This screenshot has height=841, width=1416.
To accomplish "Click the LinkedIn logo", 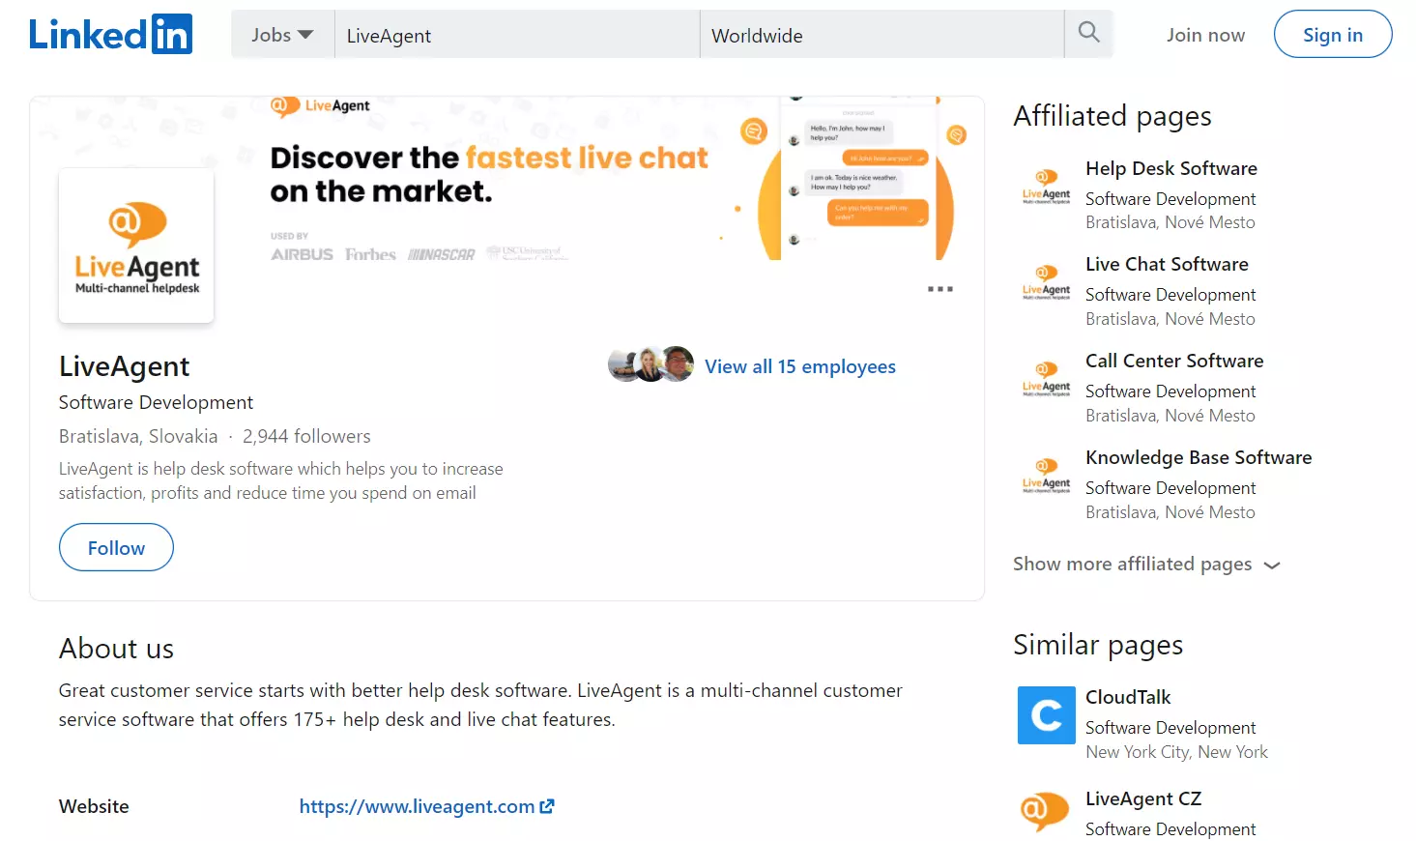I will point(109,34).
